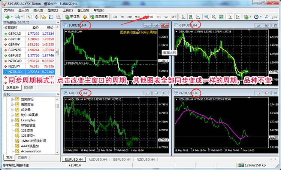Select the 1Mto1H短线时间 indicator

tap(33, 141)
